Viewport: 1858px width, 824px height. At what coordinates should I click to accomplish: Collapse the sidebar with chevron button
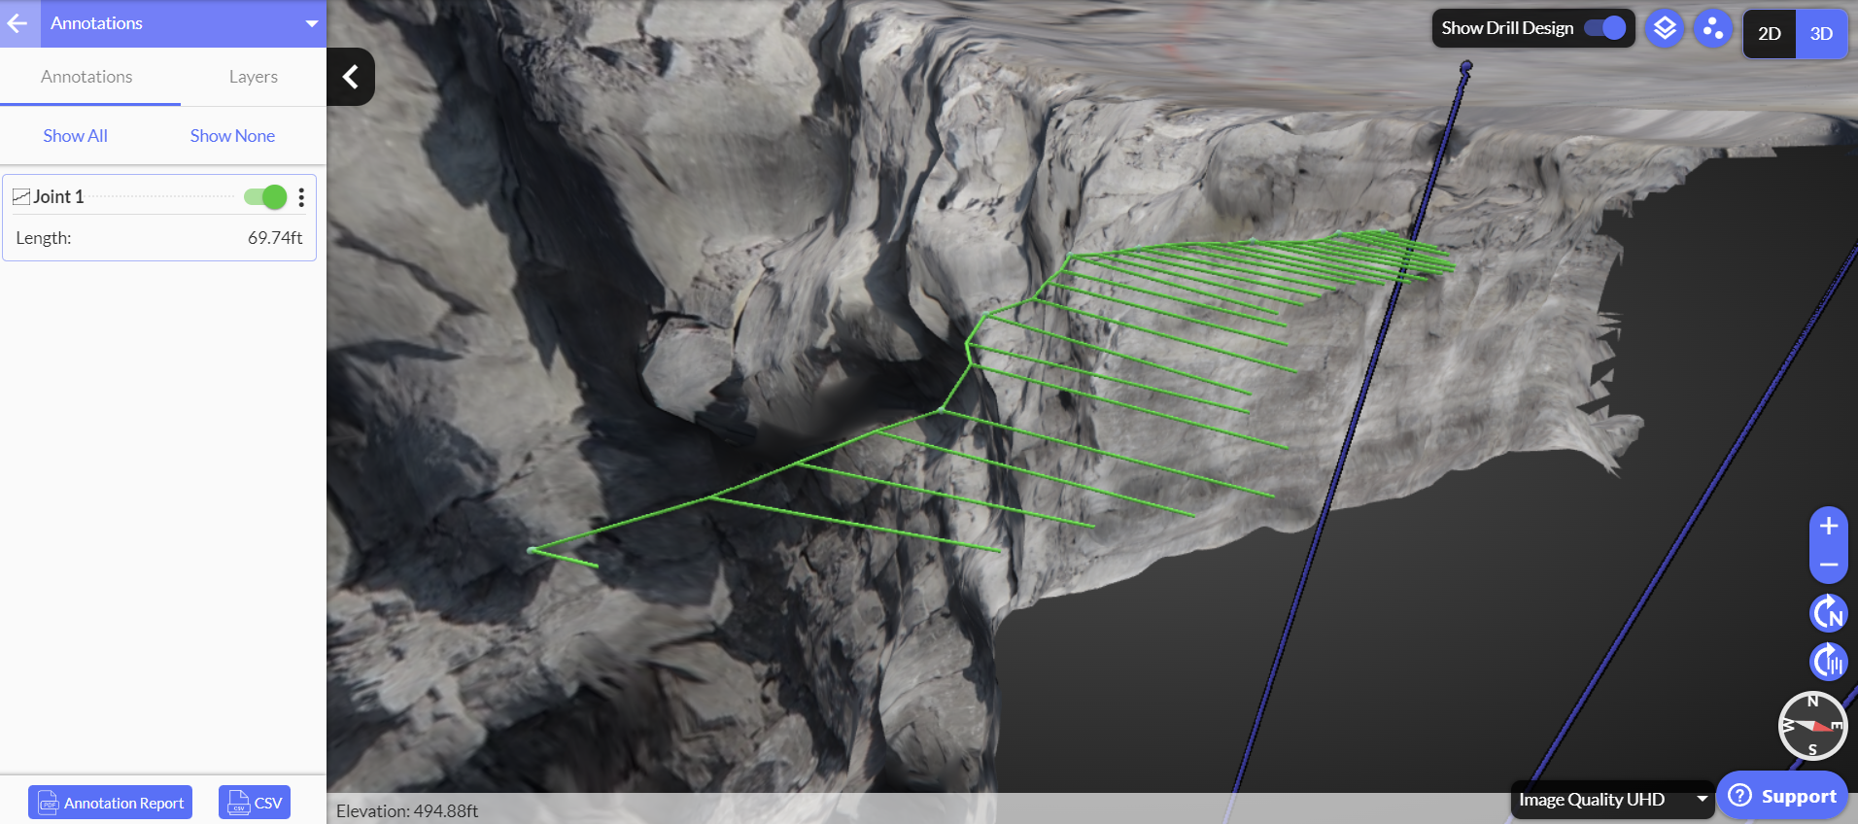[351, 77]
